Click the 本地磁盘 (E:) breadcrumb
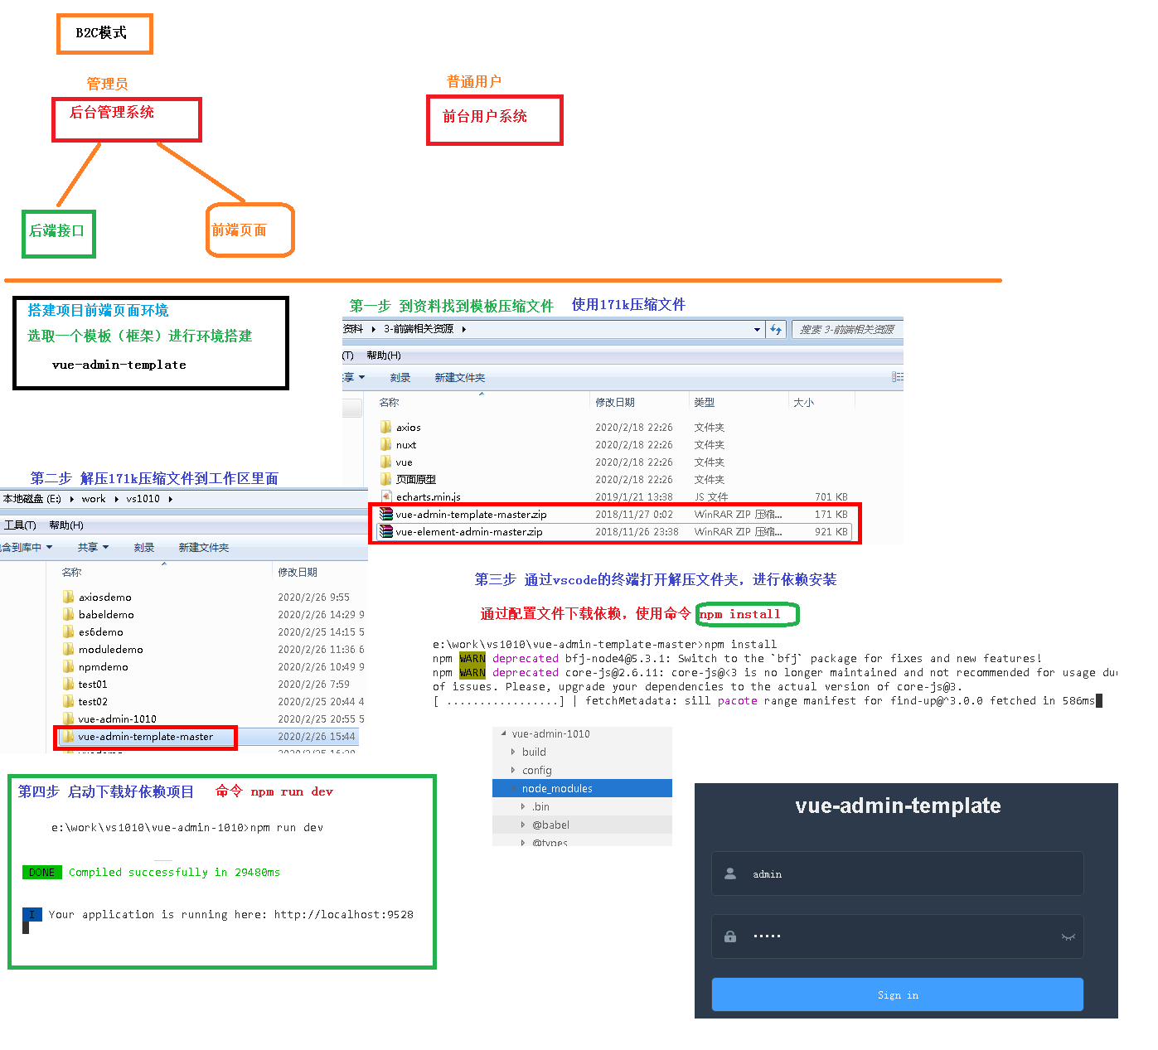 coord(32,499)
